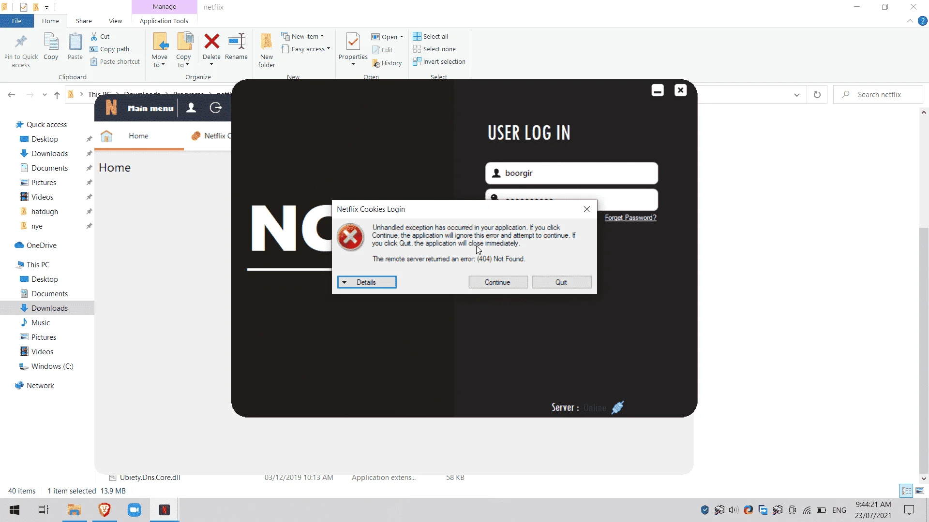
Task: Open the Application Tools tab
Action: point(164,21)
